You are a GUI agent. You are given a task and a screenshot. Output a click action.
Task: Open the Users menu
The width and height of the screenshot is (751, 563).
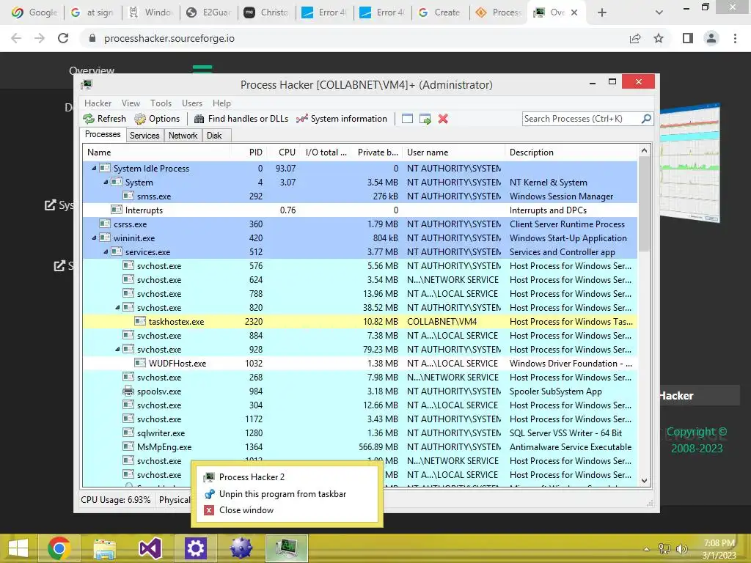(x=192, y=103)
